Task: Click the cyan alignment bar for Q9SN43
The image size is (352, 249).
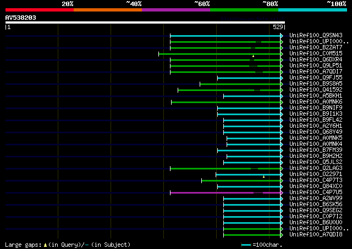Action: pyautogui.click(x=225, y=36)
